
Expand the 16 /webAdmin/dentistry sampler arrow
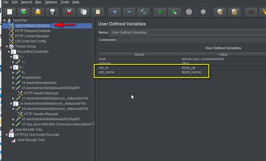(x=13, y=83)
